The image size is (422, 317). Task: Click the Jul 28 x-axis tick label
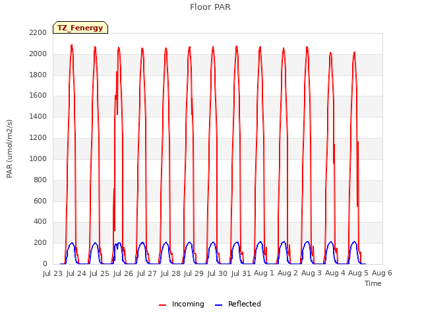click(x=170, y=273)
